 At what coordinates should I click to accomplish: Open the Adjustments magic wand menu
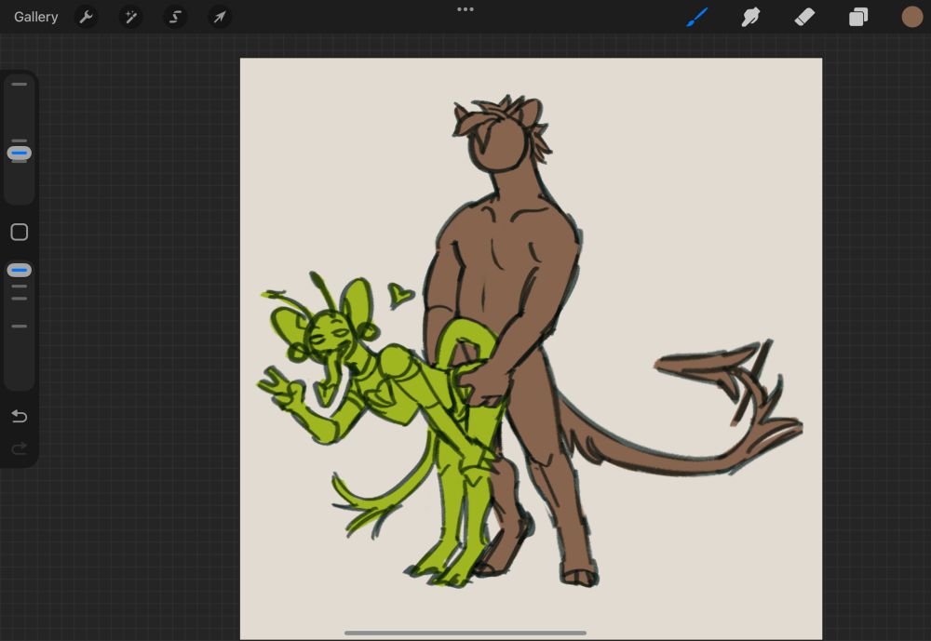click(130, 17)
